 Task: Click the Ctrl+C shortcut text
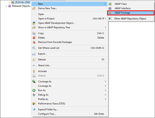(101, 33)
